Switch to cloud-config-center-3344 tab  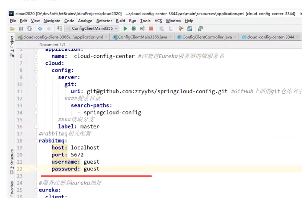(x=270, y=37)
